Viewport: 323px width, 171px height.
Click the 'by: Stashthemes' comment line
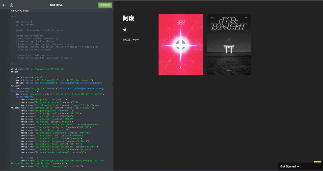point(25,25)
